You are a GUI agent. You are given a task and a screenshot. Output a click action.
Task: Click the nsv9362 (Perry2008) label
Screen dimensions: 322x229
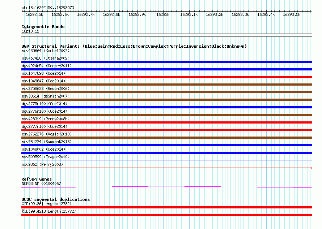click(42, 164)
